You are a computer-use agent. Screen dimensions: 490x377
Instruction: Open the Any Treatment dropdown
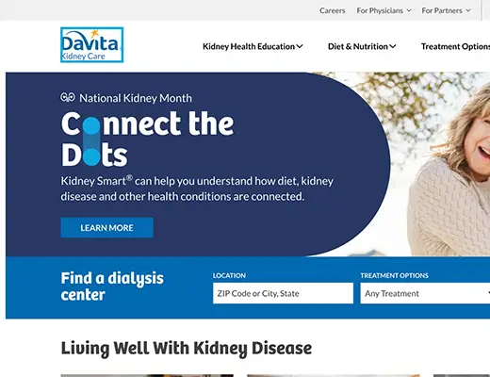(425, 293)
